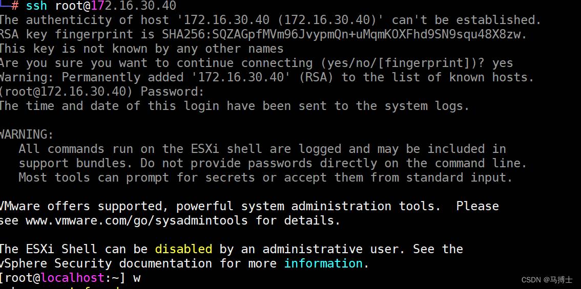
Task: Click the highlighted word "information"
Action: click(x=323, y=263)
